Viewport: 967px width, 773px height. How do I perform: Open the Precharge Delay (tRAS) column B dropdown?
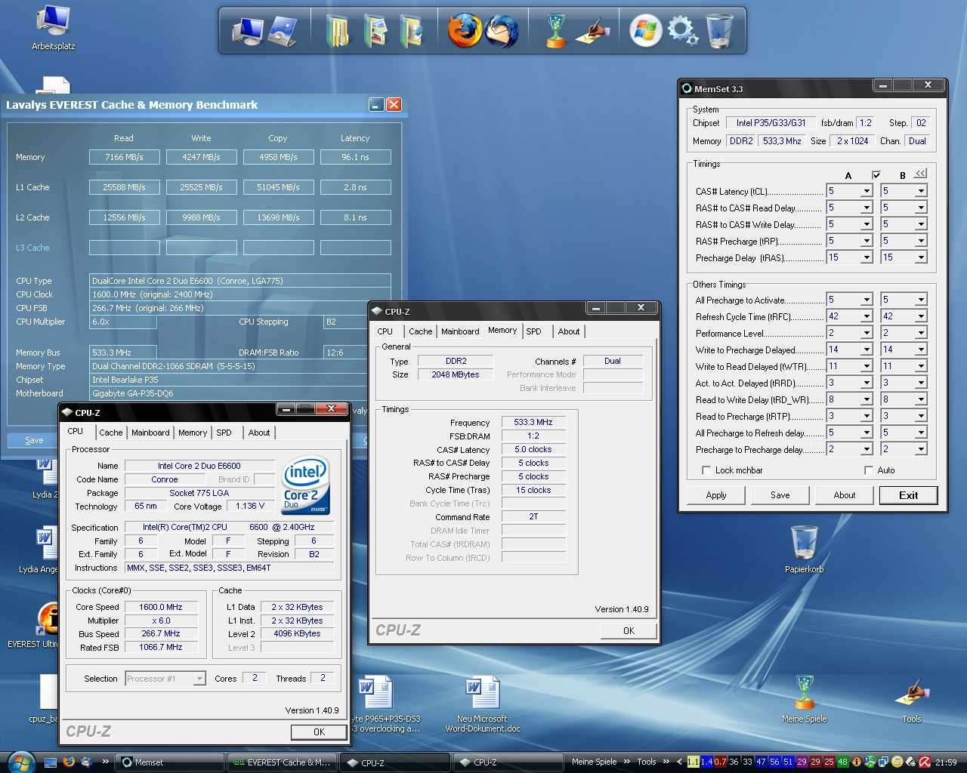pyautogui.click(x=921, y=257)
